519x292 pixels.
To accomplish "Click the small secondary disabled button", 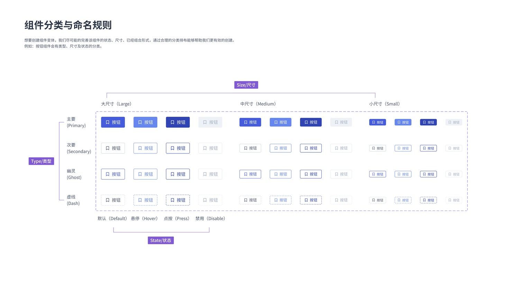I will [454, 148].
